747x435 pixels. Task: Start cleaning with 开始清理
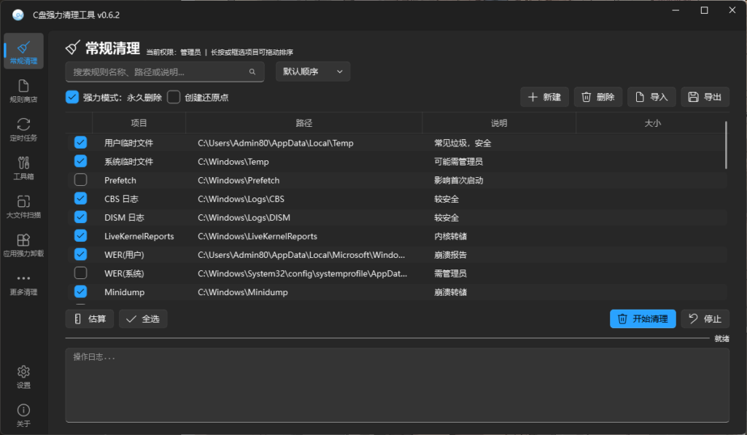click(x=643, y=319)
